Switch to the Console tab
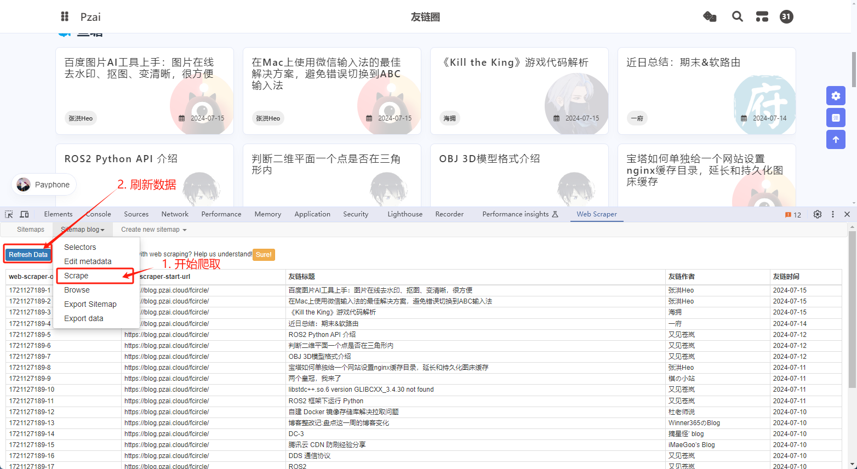This screenshot has height=469, width=857. point(99,214)
